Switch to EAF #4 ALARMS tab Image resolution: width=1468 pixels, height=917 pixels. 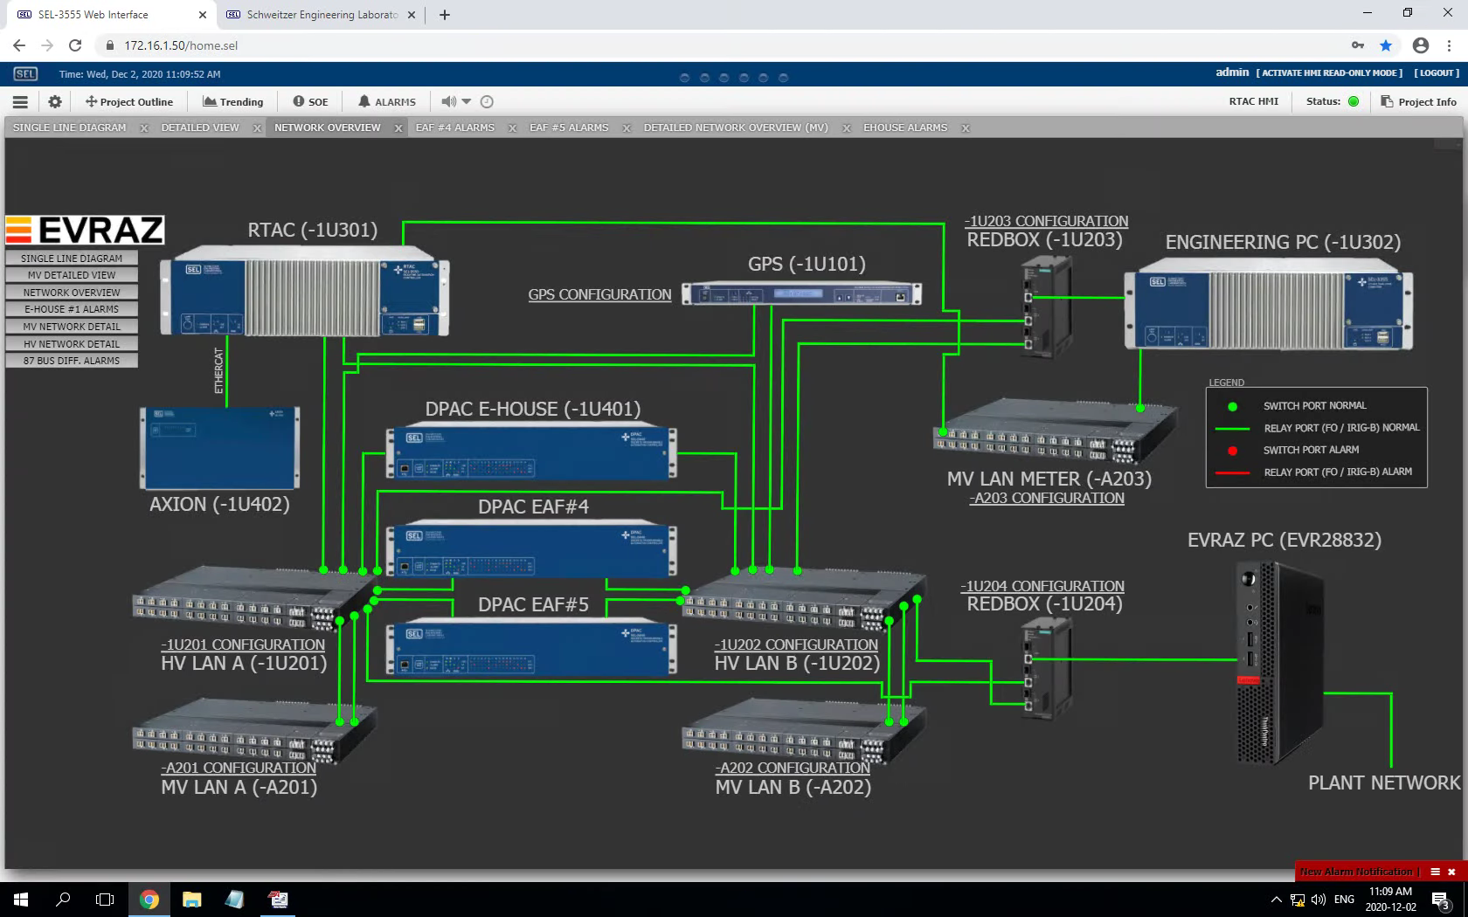point(455,128)
